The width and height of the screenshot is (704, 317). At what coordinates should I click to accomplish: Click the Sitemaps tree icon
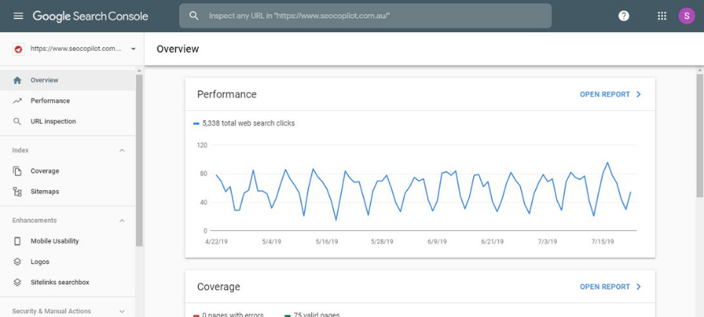click(x=17, y=192)
